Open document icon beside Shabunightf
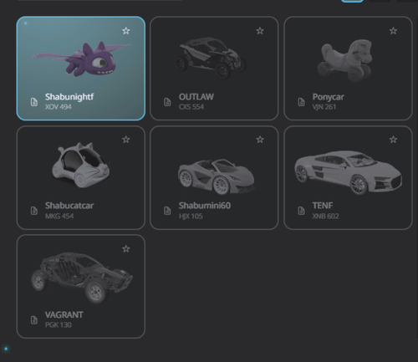 [x=34, y=102]
